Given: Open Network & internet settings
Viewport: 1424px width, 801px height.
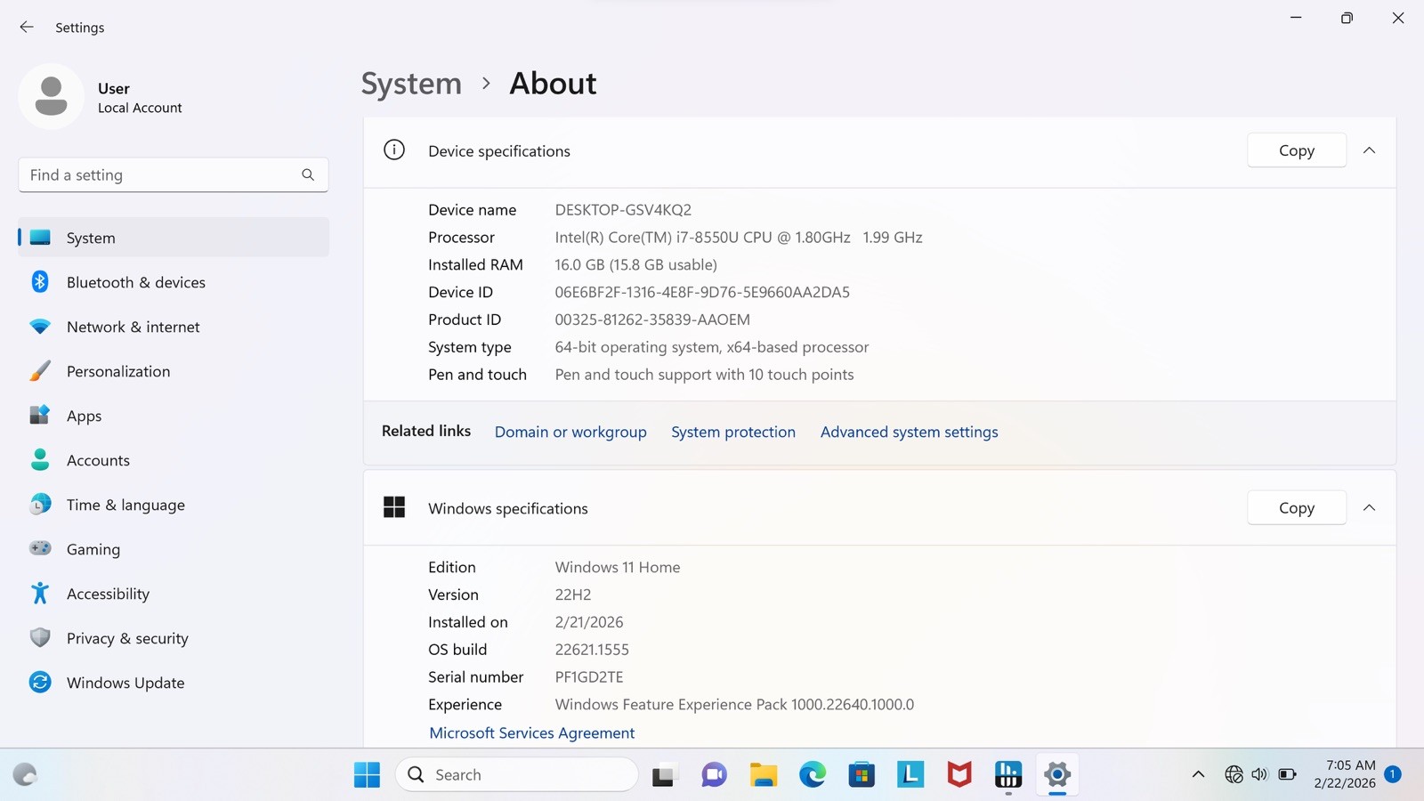Looking at the screenshot, I should click(174, 327).
